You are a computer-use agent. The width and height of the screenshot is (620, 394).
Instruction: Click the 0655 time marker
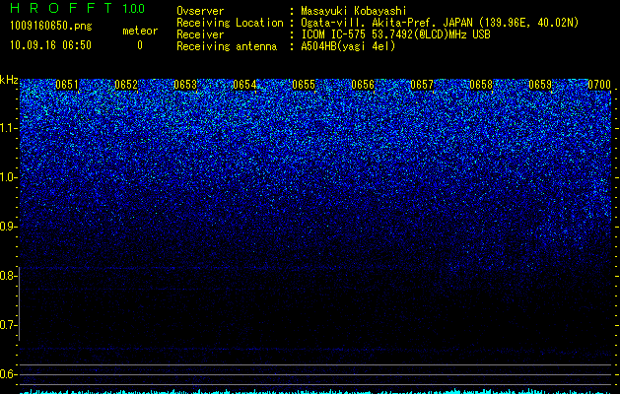pos(304,85)
